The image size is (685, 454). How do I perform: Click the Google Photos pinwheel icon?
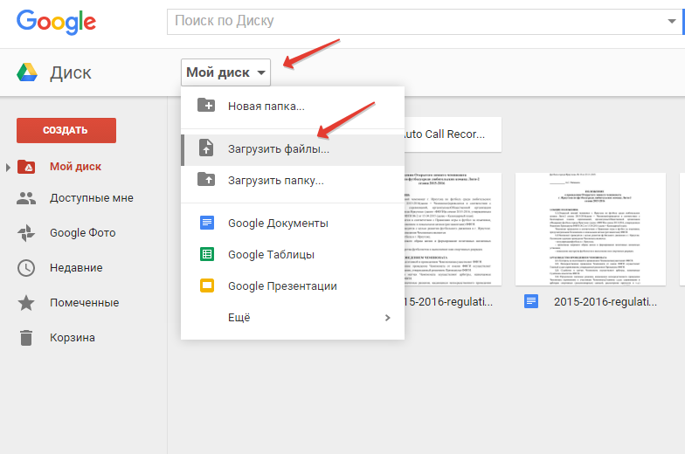coord(26,233)
